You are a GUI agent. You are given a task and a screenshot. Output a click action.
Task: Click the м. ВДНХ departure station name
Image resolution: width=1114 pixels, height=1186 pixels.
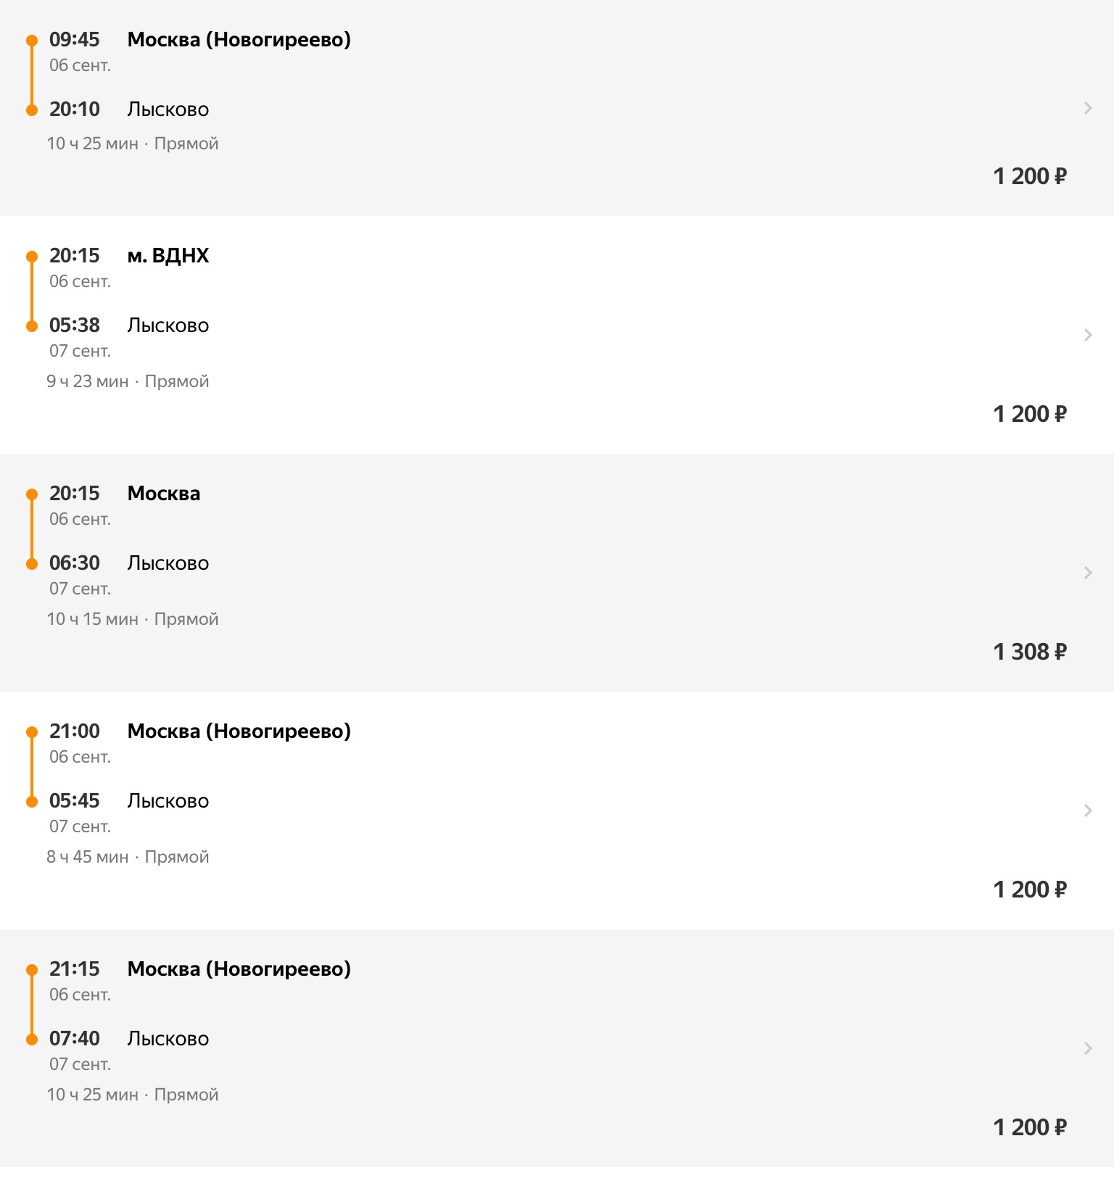tap(168, 255)
